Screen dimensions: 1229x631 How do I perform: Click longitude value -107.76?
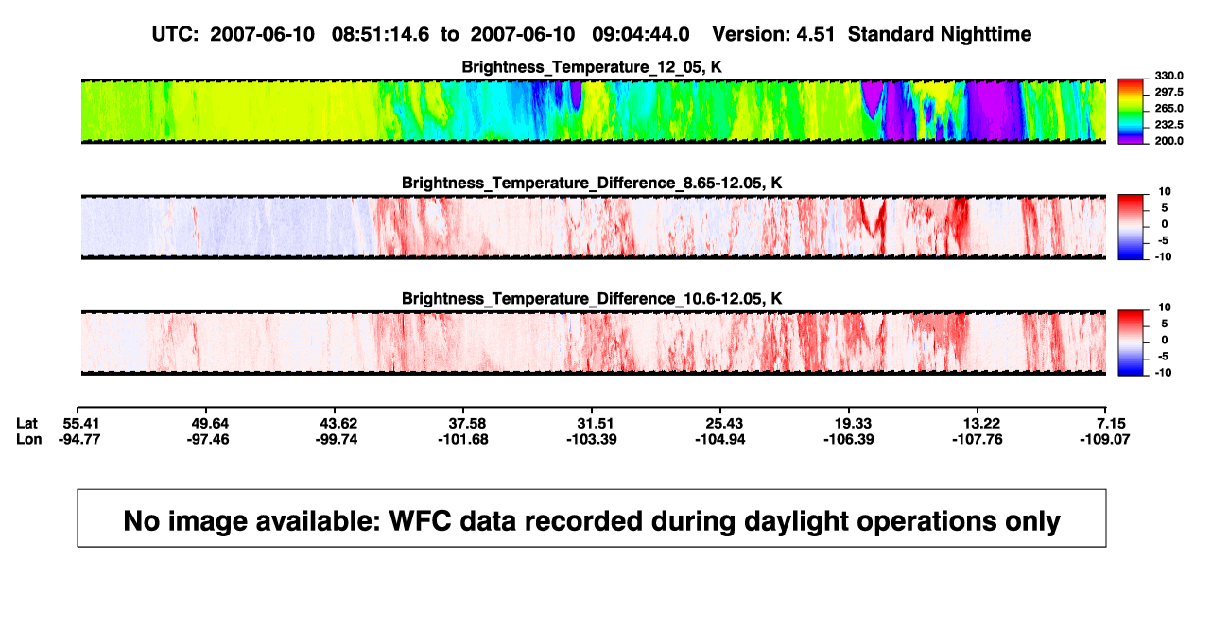979,439
